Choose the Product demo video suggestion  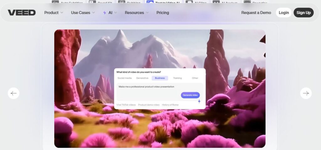pos(149,105)
